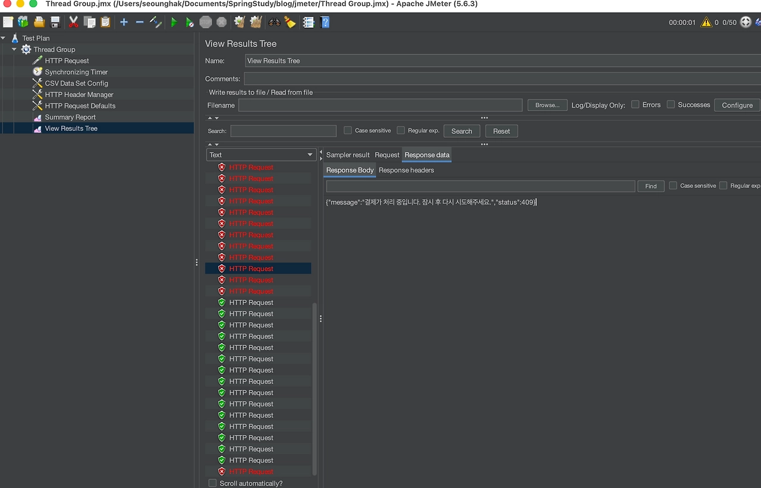Switch to the Request tab
Viewport: 761px width, 488px height.
point(387,155)
